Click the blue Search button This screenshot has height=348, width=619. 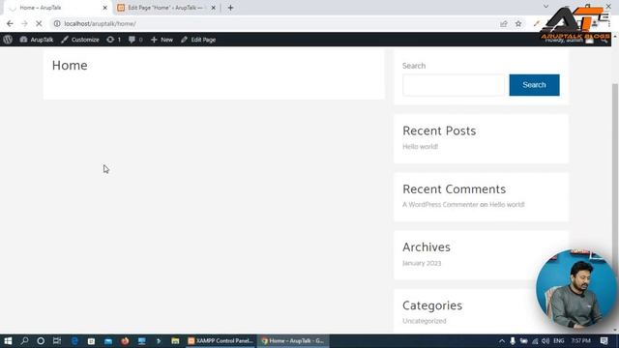(x=534, y=85)
